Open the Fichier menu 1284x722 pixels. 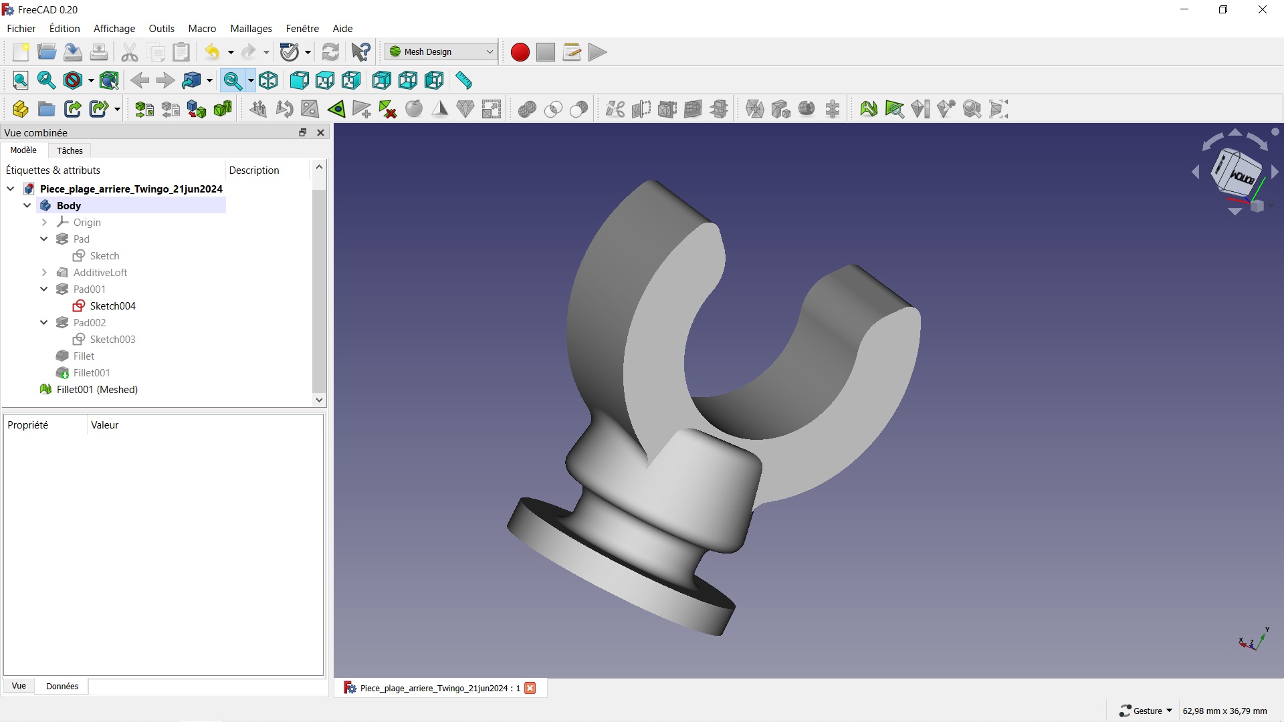point(21,28)
